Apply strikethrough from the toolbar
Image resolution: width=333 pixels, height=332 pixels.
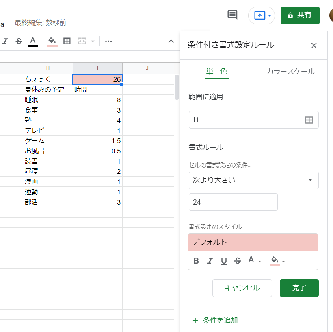[19, 41]
